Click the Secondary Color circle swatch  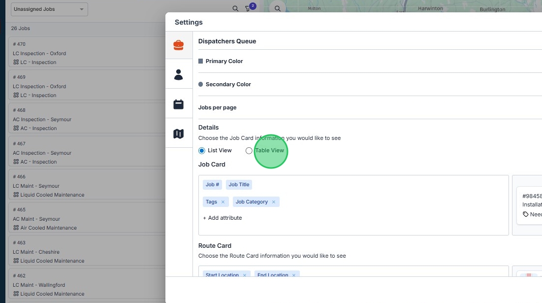[200, 84]
